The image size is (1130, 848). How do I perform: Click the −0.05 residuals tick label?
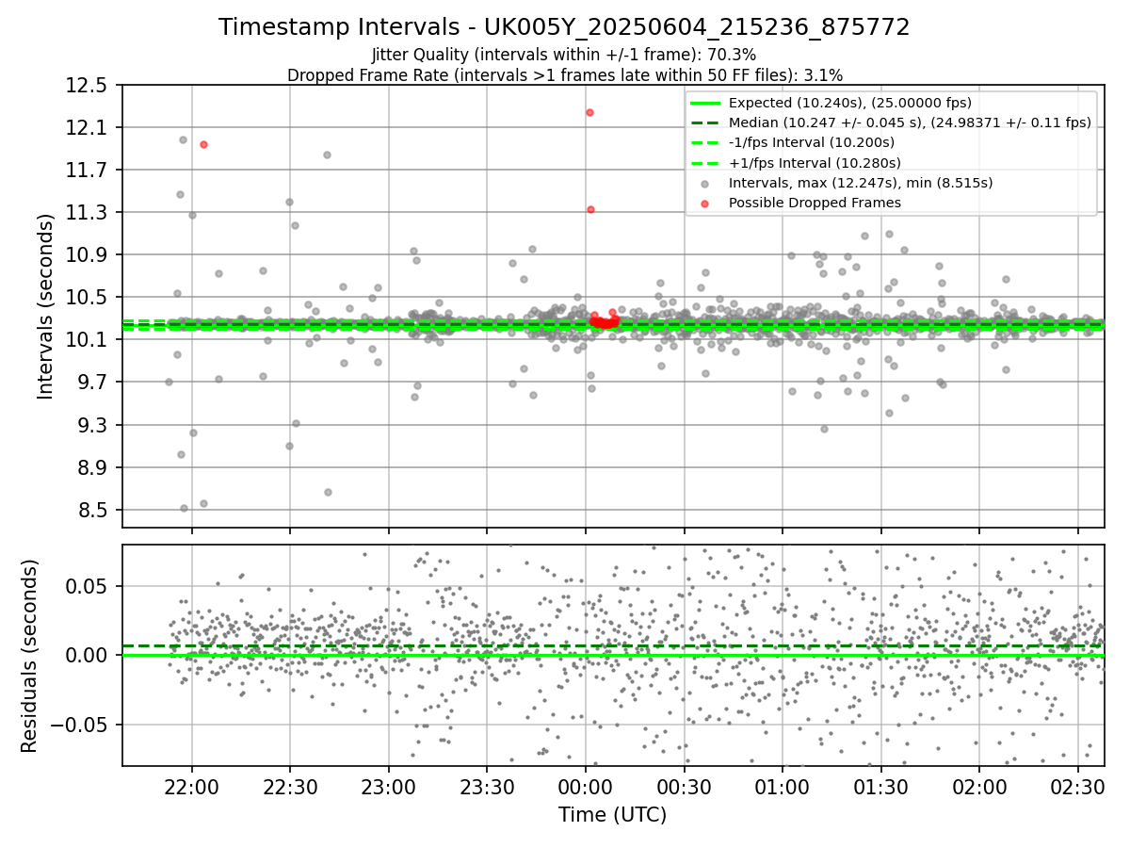82,725
